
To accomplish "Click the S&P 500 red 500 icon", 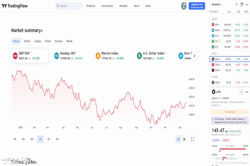I will coord(15,56).
